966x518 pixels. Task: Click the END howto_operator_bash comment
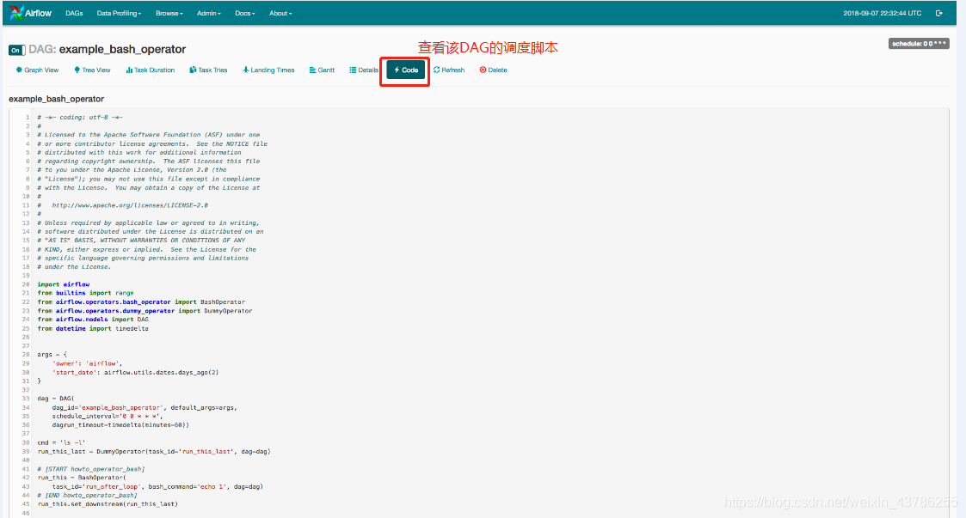pyautogui.click(x=88, y=496)
